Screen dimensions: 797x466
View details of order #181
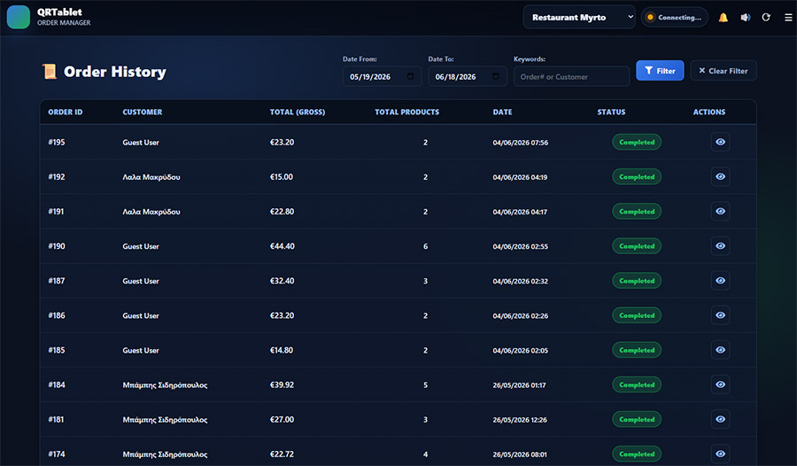720,419
